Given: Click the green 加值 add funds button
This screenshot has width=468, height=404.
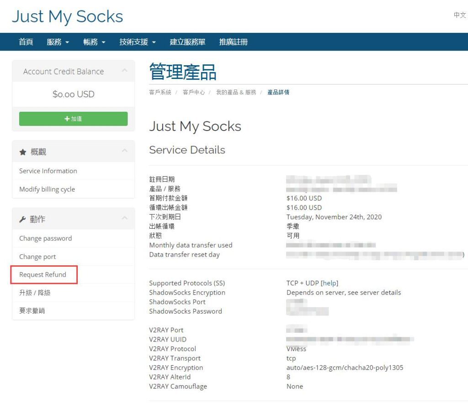Looking at the screenshot, I should (x=74, y=119).
